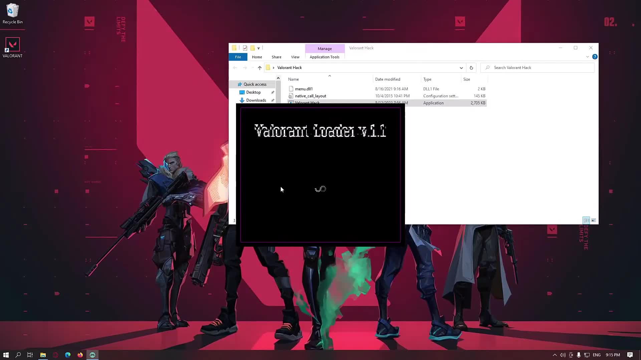Open the Valorant Hack application in the list
This screenshot has width=641, height=360.
coord(306,103)
